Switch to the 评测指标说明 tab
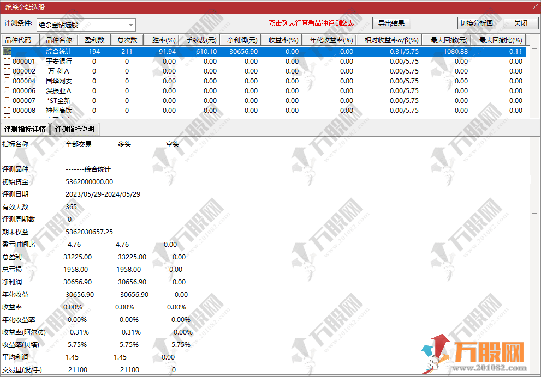Image resolution: width=541 pixels, height=377 pixels. (75, 129)
